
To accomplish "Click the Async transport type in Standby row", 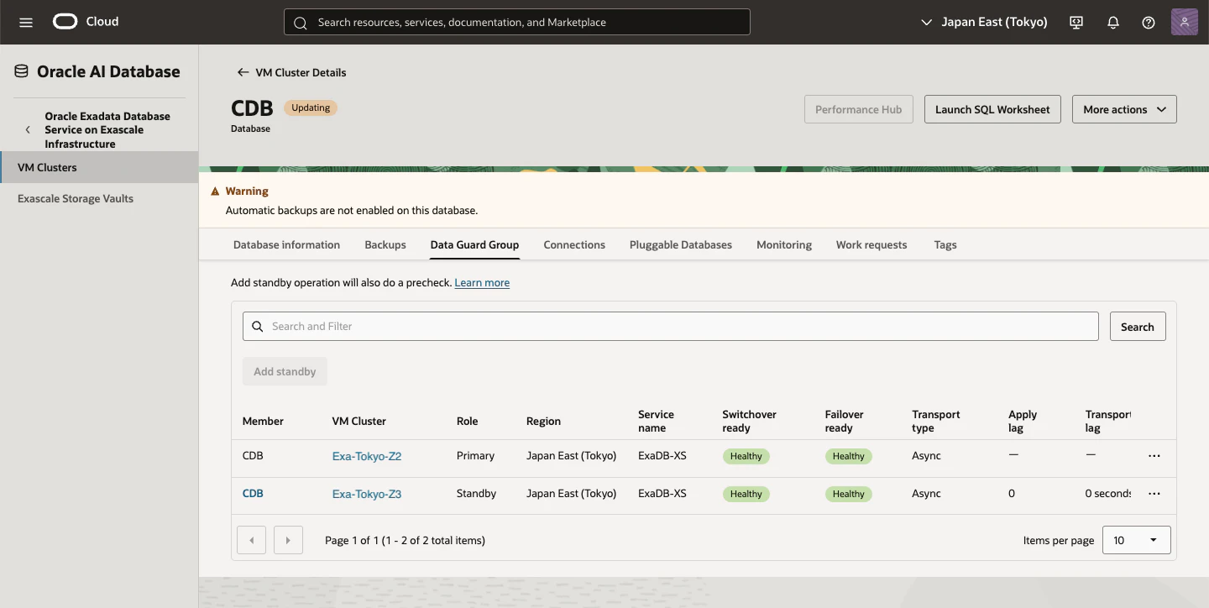I will tap(926, 494).
